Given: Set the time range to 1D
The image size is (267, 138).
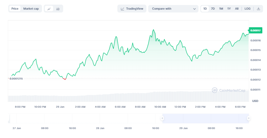Looking at the screenshot, I should coord(205,9).
